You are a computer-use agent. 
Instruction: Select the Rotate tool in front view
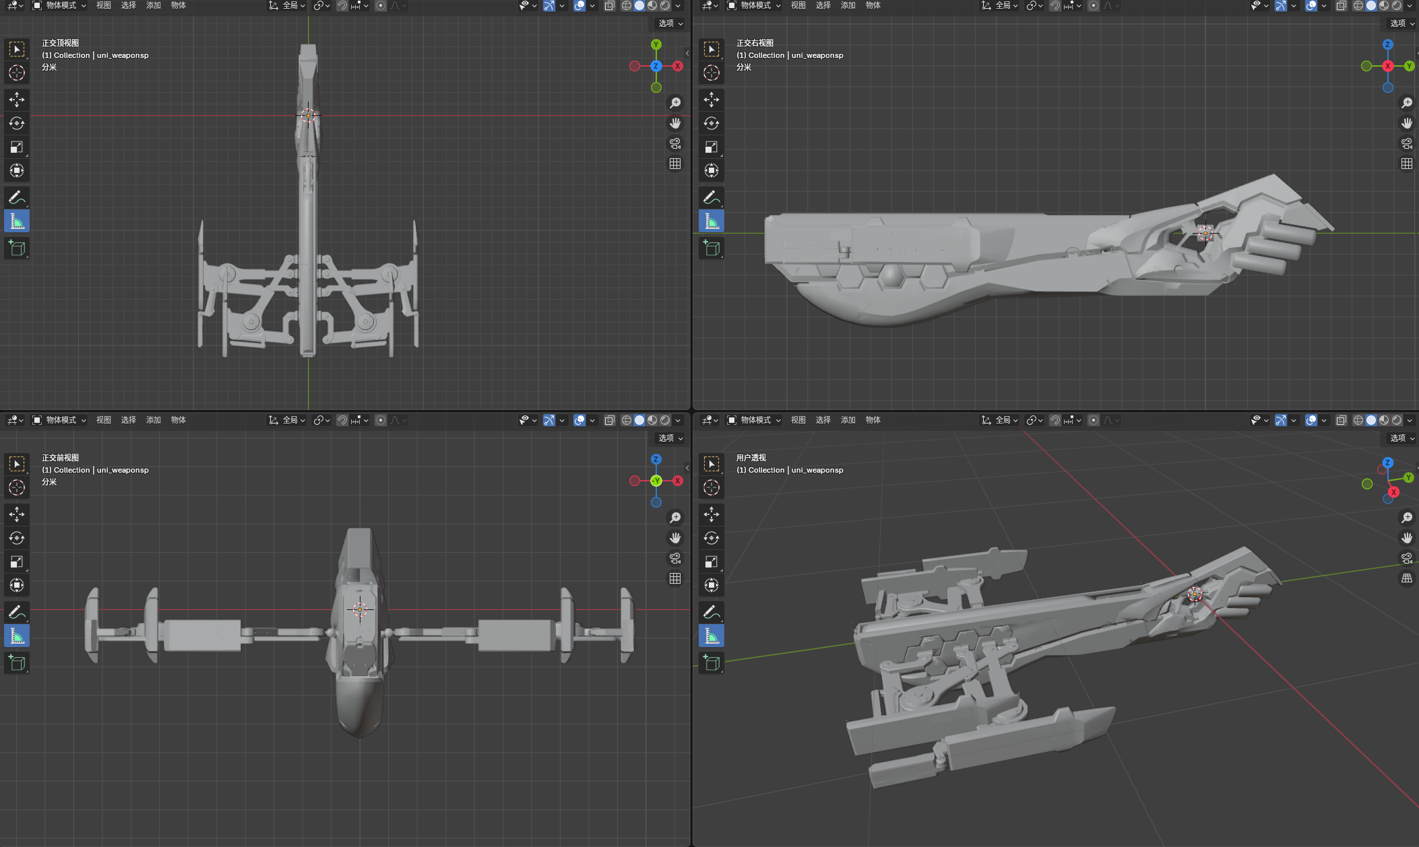(17, 538)
